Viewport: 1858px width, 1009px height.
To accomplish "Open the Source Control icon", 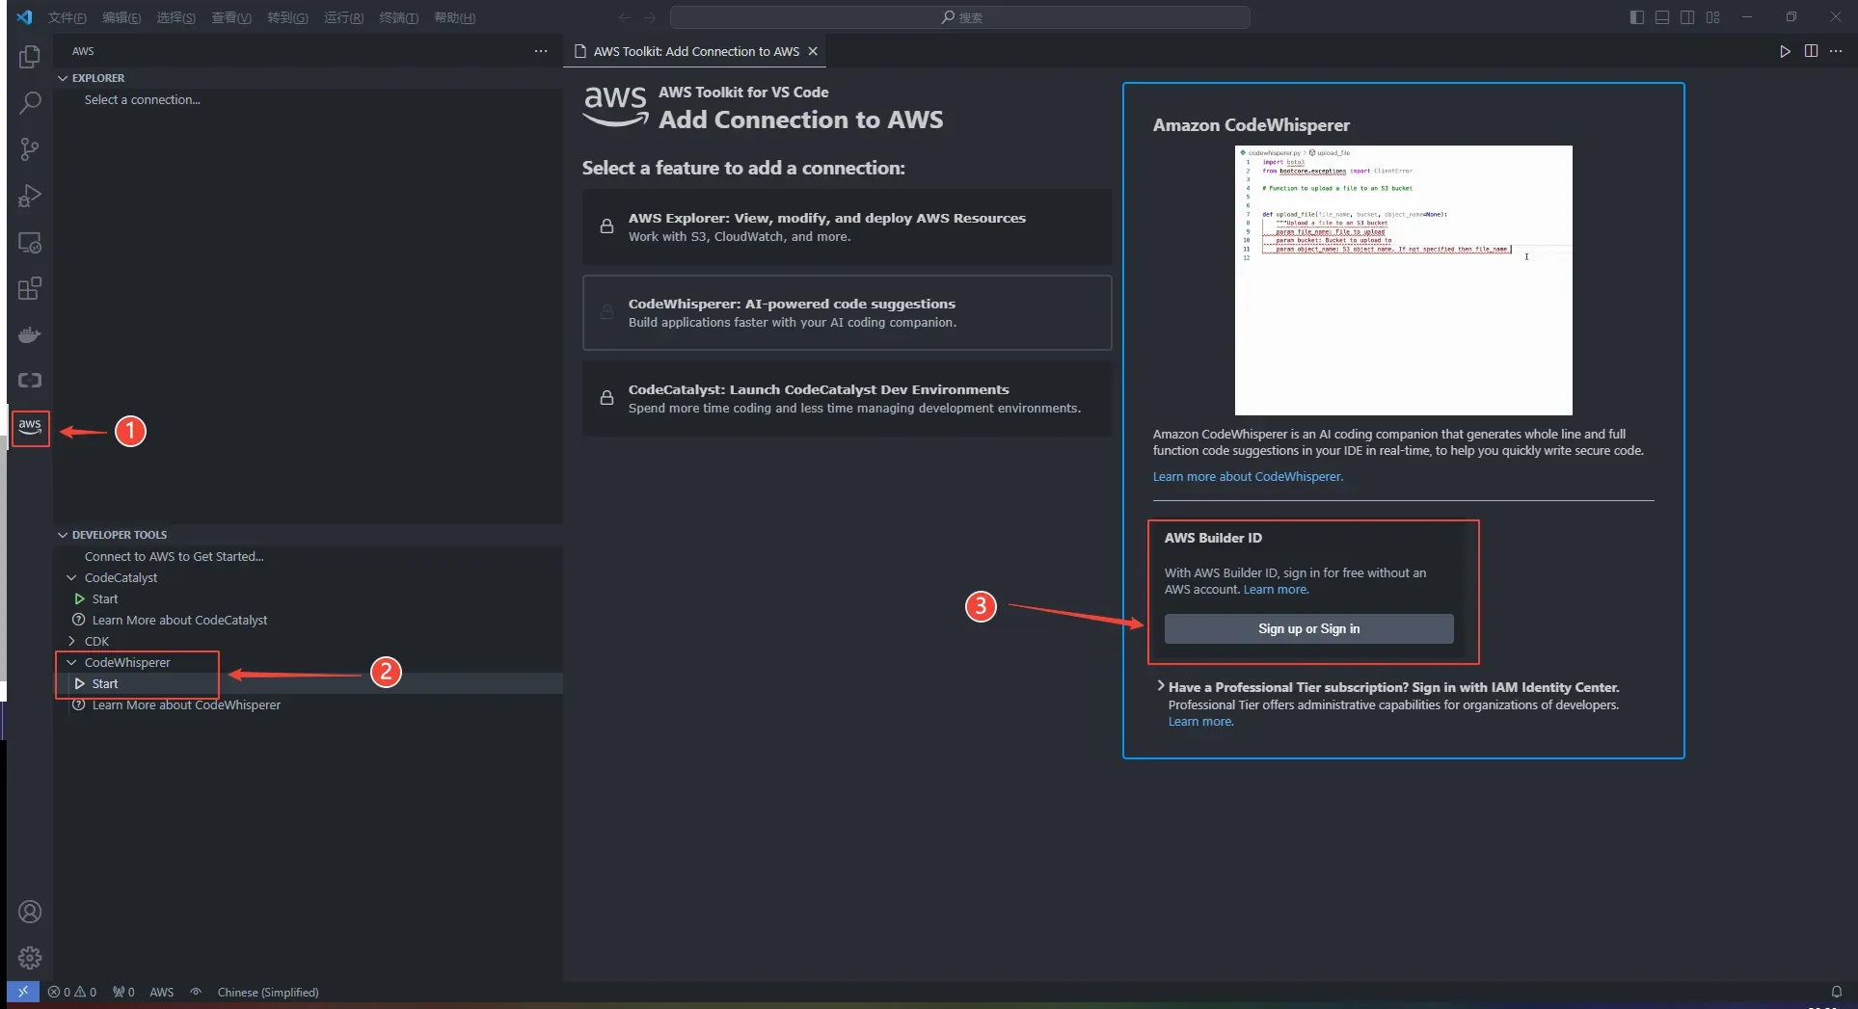I will (30, 149).
